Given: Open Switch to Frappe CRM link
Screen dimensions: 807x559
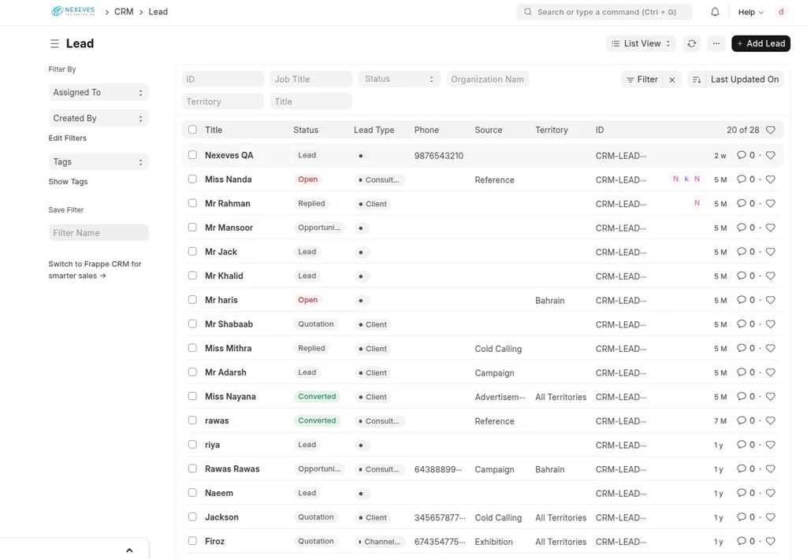Looking at the screenshot, I should click(x=95, y=270).
